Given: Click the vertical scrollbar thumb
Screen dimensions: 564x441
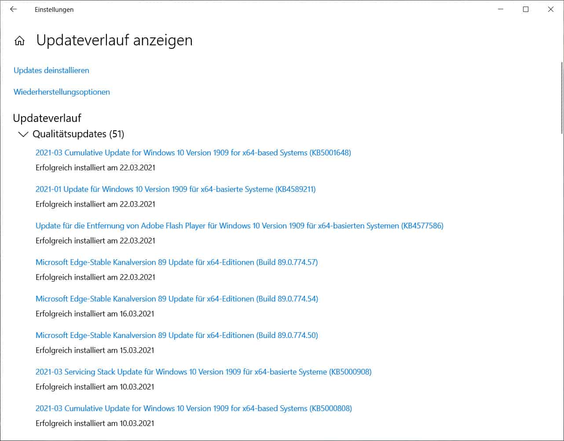Looking at the screenshot, I should coord(562,98).
